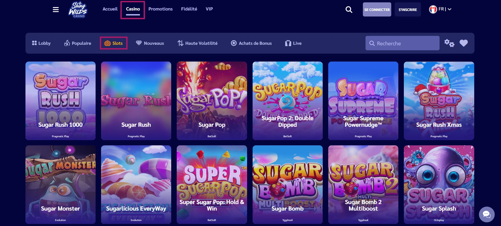Viewport: 501px width, 226px height.
Task: Launch Sugar Rush by Pragmatic Play
Action: click(136, 101)
